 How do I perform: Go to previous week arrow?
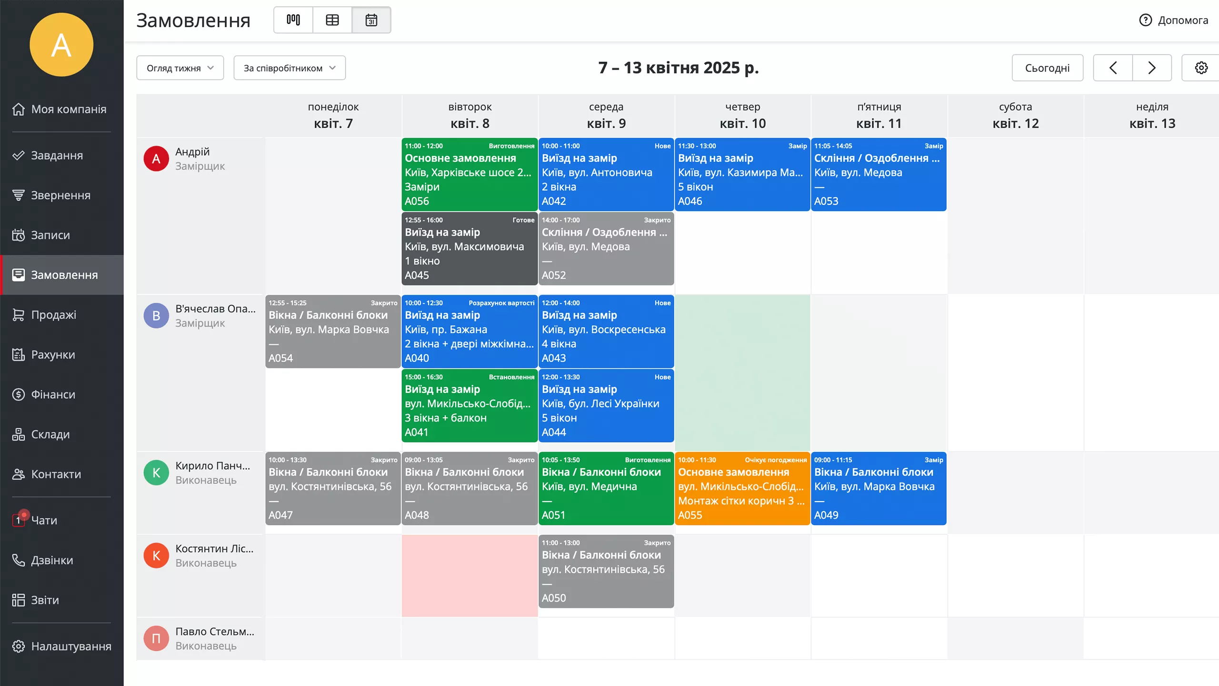pos(1113,68)
